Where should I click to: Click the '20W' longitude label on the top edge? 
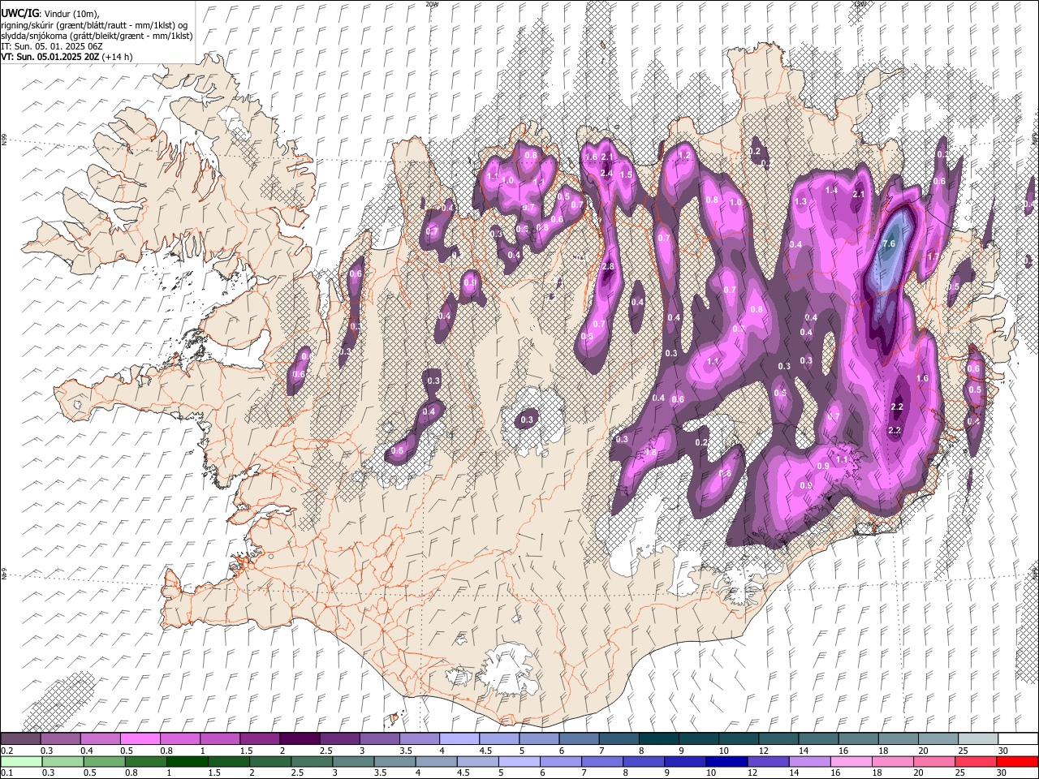click(432, 4)
